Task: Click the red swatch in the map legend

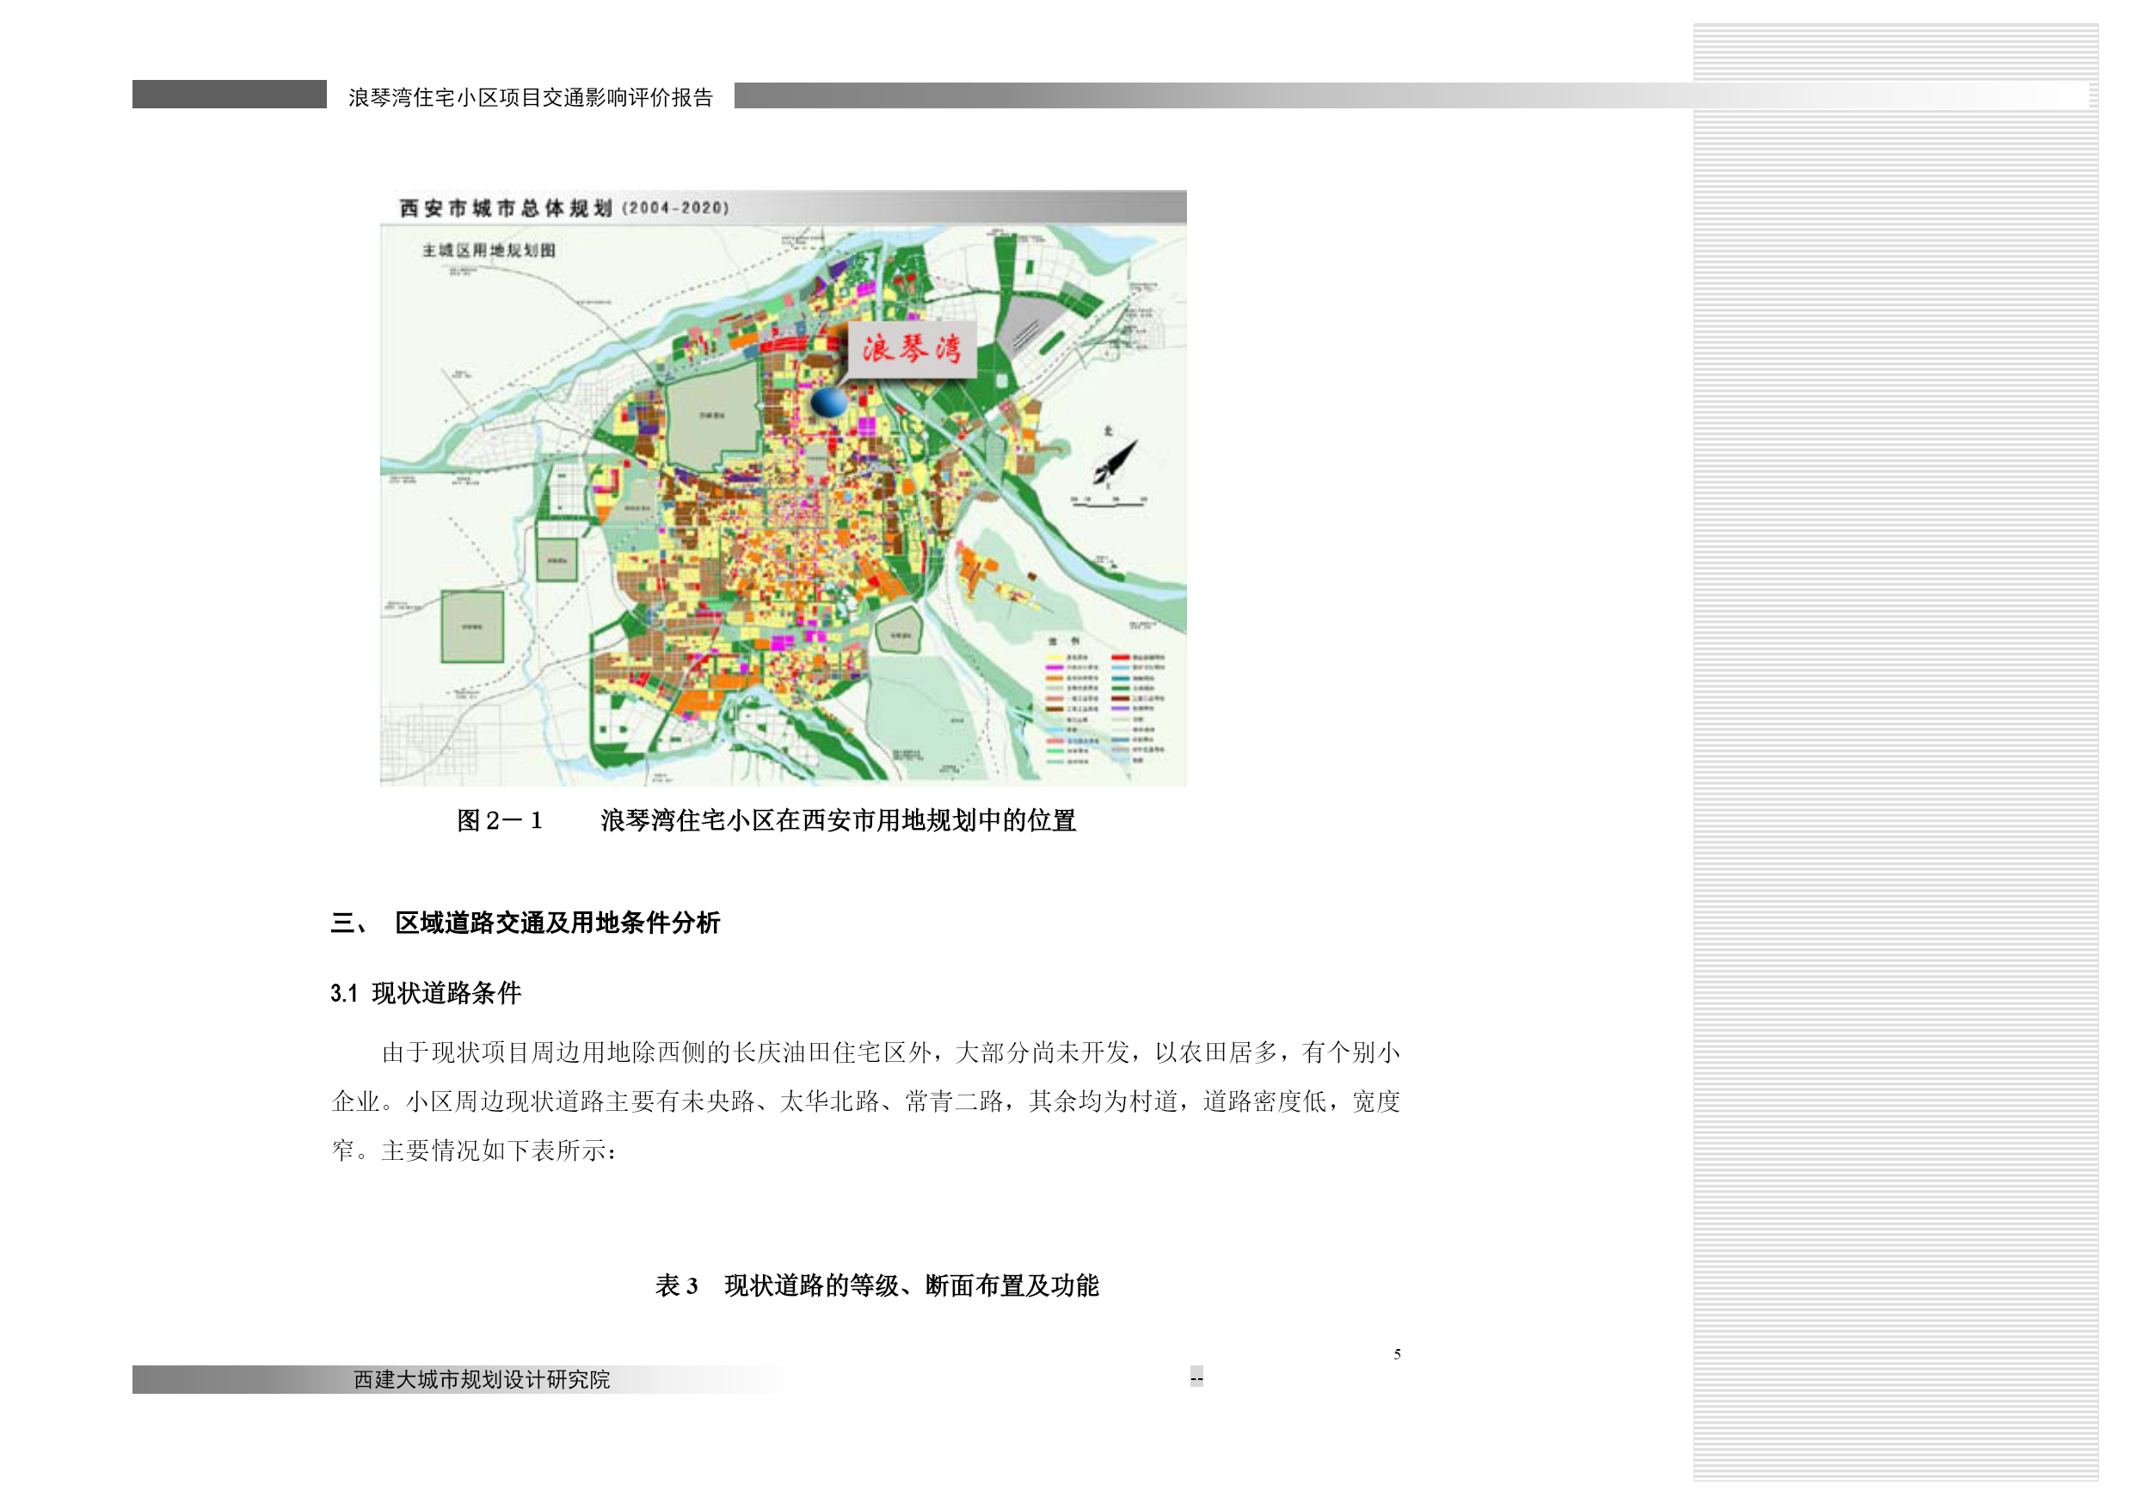Action: 1120,657
